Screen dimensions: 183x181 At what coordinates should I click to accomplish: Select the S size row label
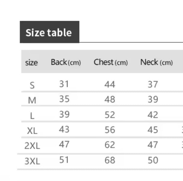[32, 85]
